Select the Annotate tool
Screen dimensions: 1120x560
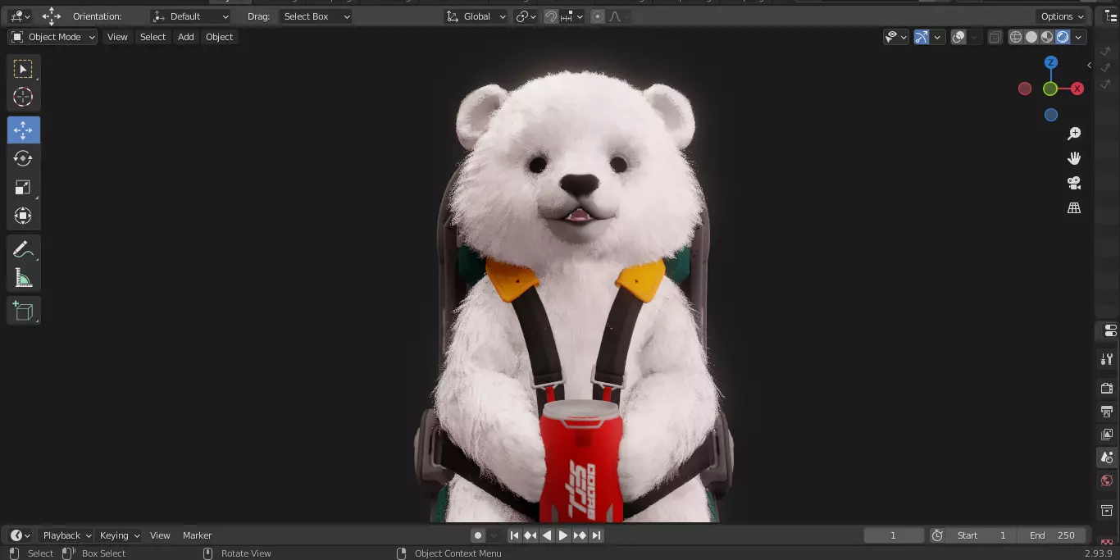tap(23, 249)
